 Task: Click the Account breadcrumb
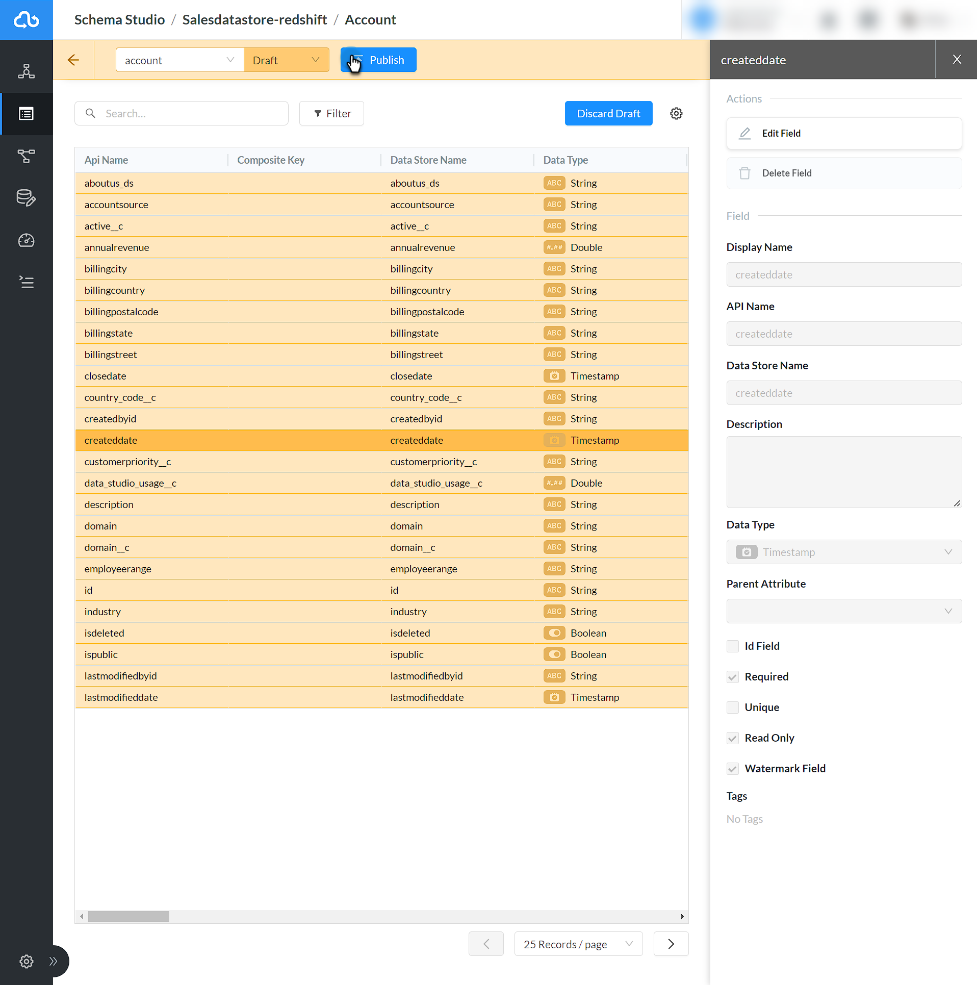[370, 20]
